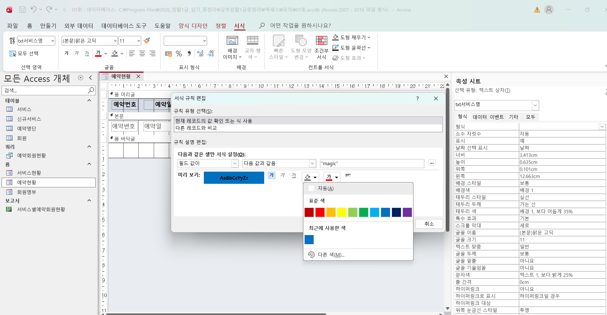
Task: Open the Conditional Formatting tool
Action: (321, 47)
